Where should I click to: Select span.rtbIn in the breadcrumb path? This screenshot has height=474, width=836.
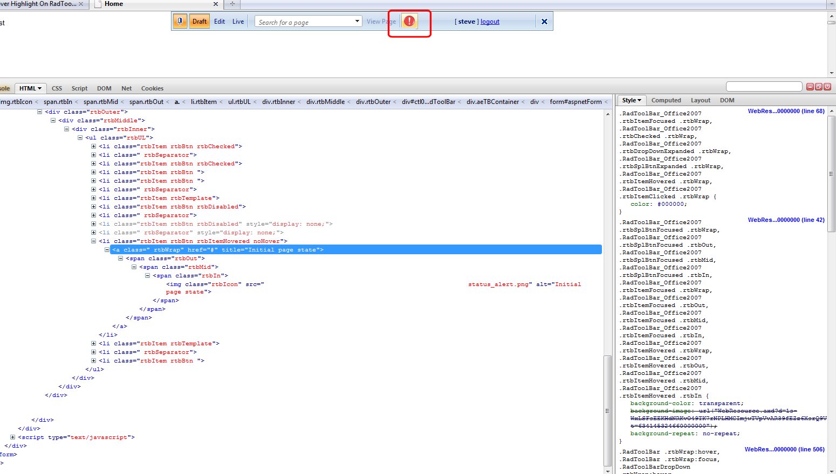coord(58,102)
